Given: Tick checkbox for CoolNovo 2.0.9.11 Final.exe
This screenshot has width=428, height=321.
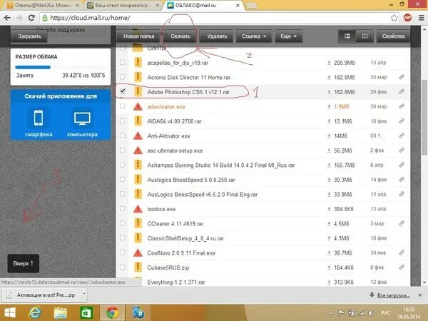Looking at the screenshot, I should (123, 253).
